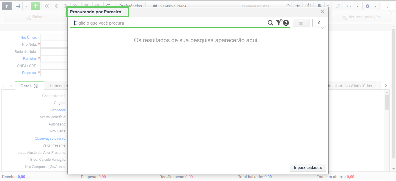
Task: Go to last record
Action: [75, 6]
